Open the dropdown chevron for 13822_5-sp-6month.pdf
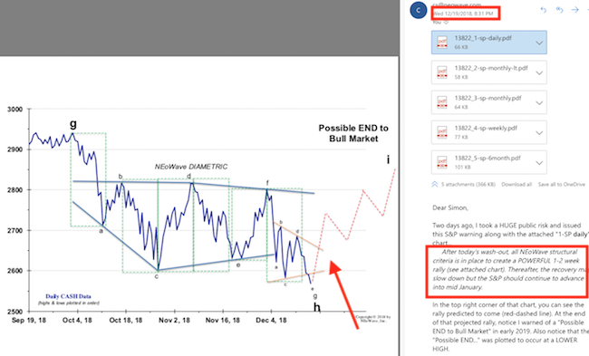589x356 pixels. tap(539, 163)
